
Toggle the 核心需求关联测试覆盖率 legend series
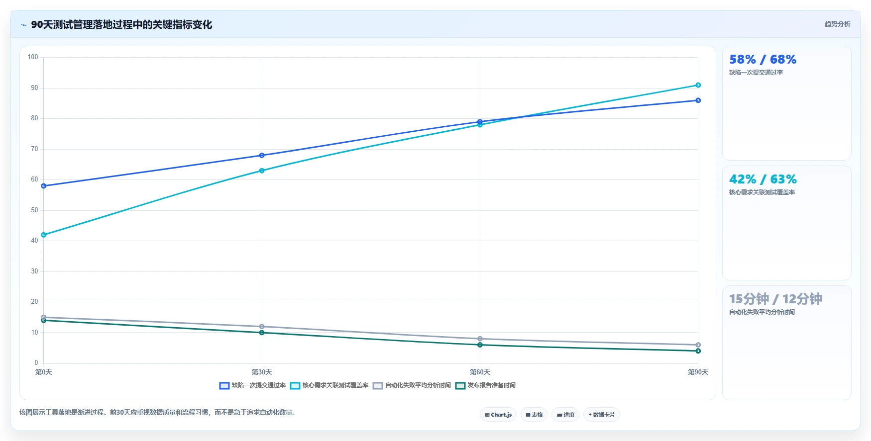coord(329,385)
